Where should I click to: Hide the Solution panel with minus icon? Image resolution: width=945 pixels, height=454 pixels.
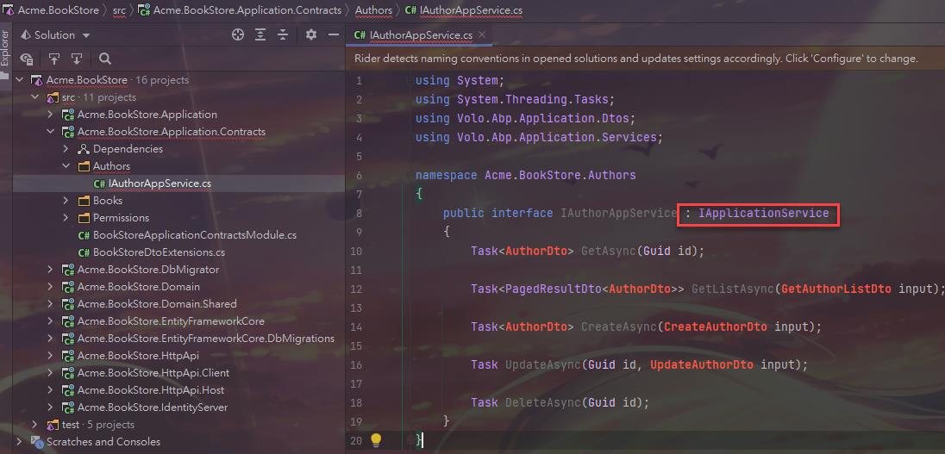[x=332, y=35]
